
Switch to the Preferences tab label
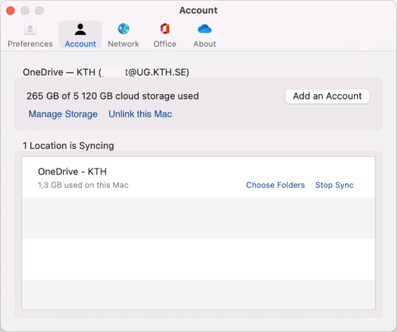pyautogui.click(x=30, y=44)
